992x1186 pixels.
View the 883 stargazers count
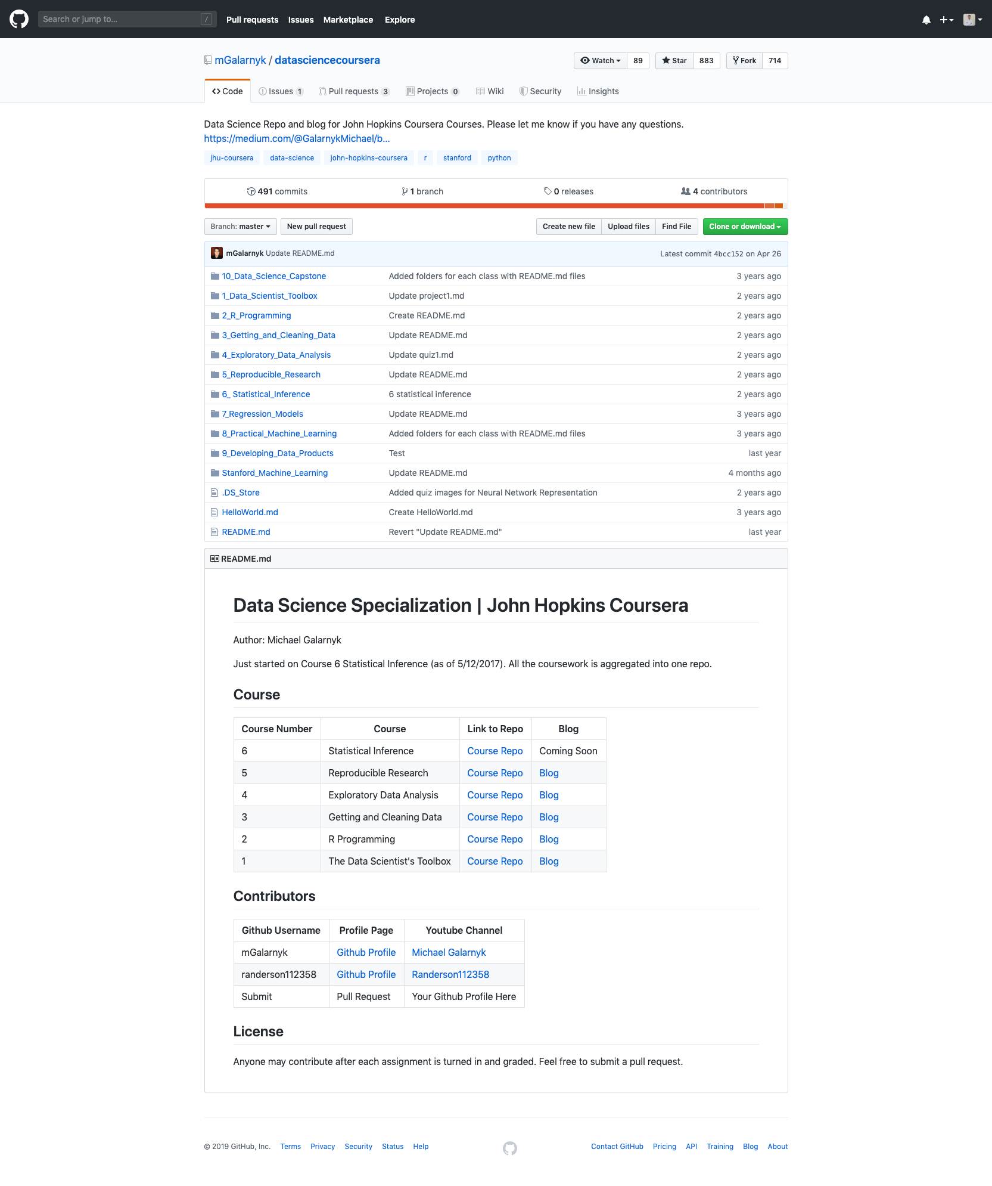(x=707, y=61)
